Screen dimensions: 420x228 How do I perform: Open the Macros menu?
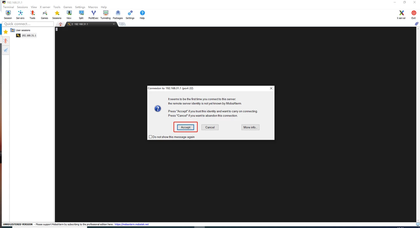point(93,7)
